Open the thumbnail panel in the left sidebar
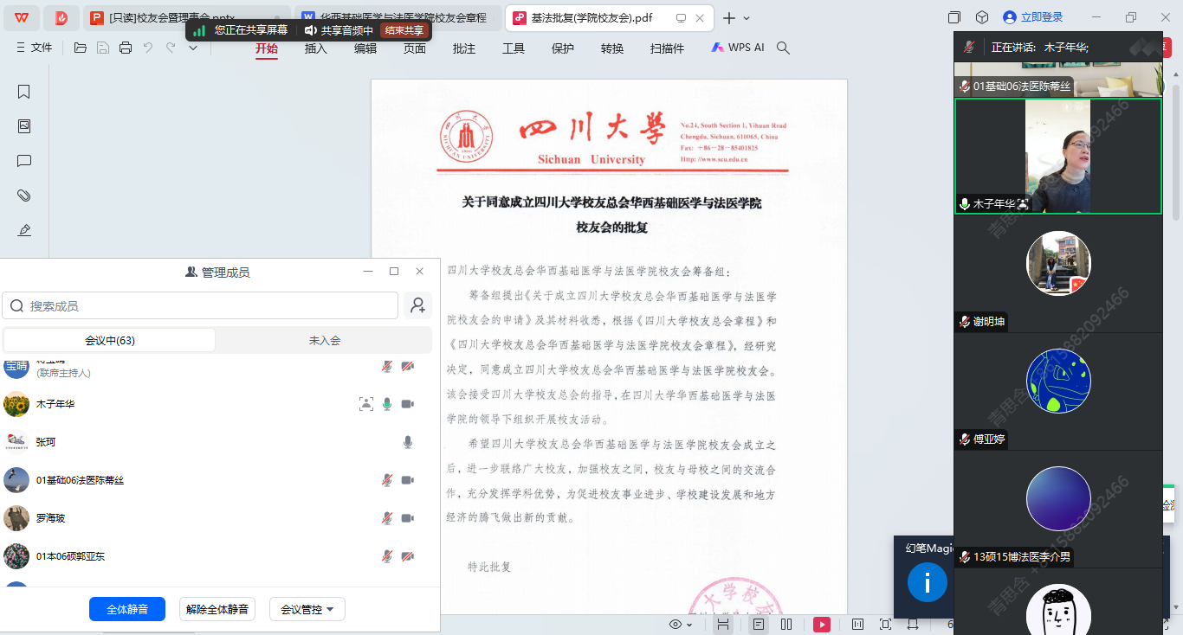 [24, 126]
